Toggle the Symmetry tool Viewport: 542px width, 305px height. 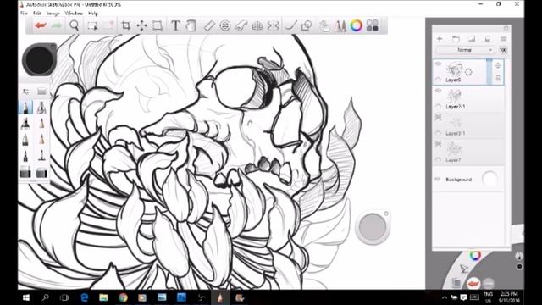click(x=273, y=25)
